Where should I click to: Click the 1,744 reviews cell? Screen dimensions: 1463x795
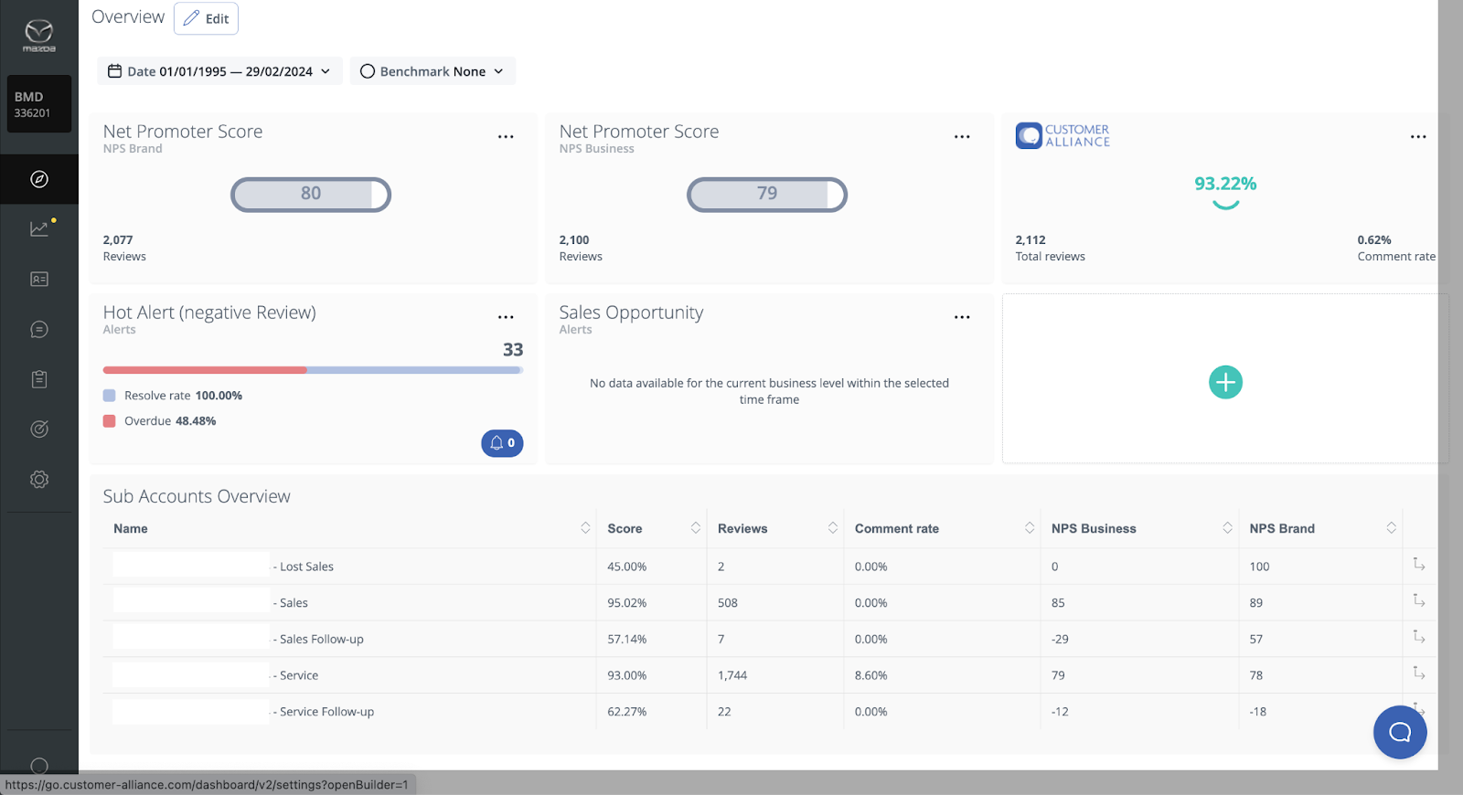pos(732,675)
